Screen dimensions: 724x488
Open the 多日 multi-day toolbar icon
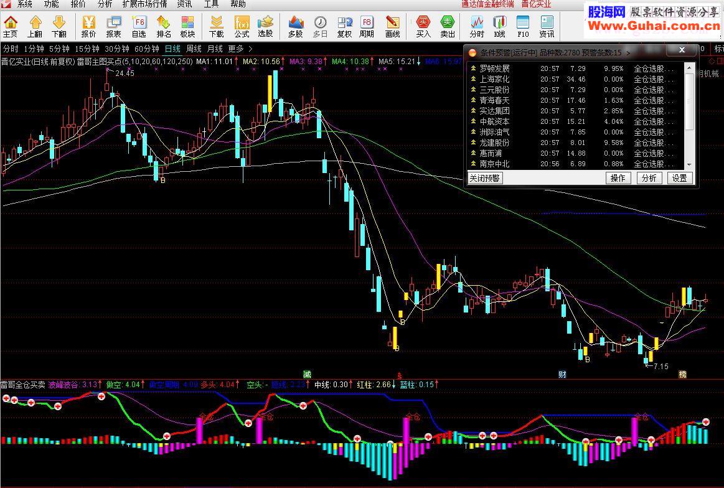pos(320,26)
